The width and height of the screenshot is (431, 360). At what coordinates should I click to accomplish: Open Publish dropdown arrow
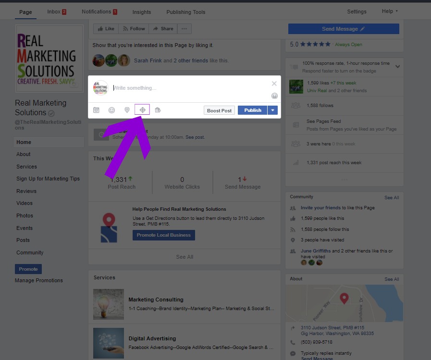point(272,110)
